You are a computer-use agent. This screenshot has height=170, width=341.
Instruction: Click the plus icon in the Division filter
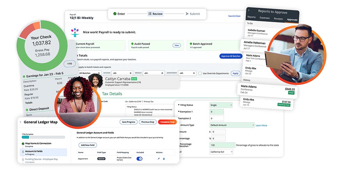coord(131,73)
